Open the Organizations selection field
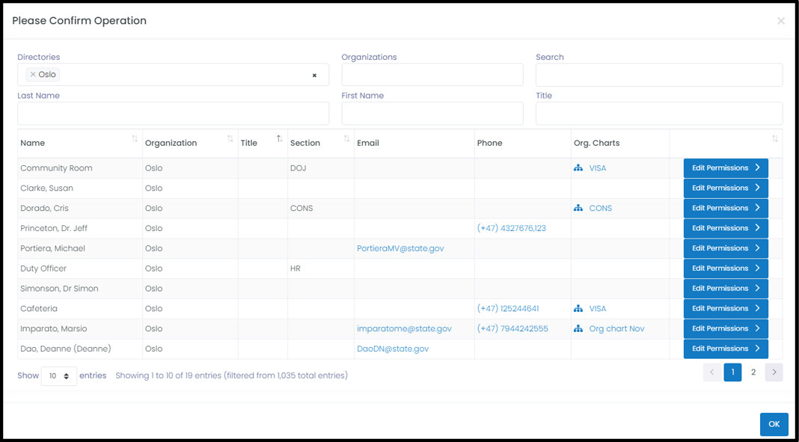The width and height of the screenshot is (799, 442). point(432,75)
